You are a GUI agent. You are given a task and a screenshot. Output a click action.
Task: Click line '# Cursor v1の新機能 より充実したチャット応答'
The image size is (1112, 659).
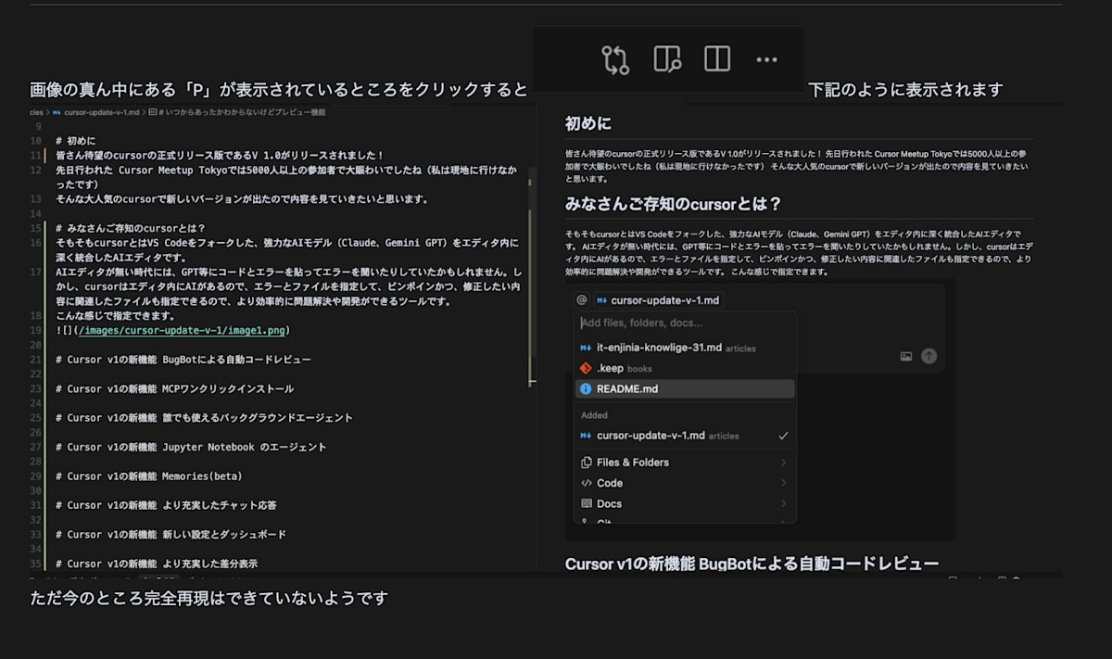[x=166, y=505]
